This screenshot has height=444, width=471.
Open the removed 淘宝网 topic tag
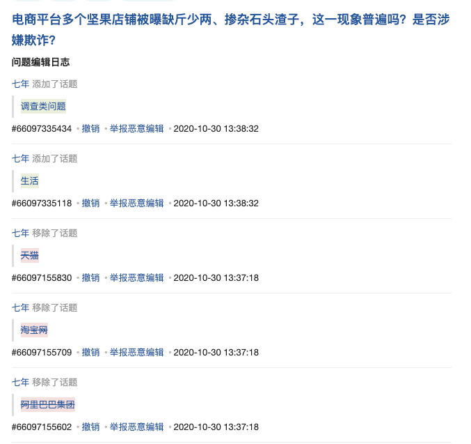34,330
